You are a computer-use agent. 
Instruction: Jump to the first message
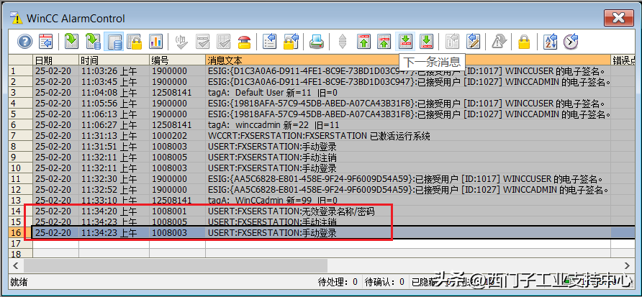[364, 42]
